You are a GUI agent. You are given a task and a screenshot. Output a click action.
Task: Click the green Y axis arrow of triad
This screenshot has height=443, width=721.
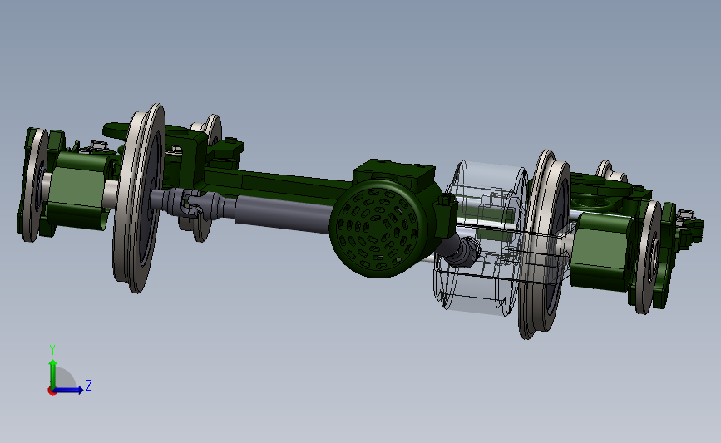(53, 374)
